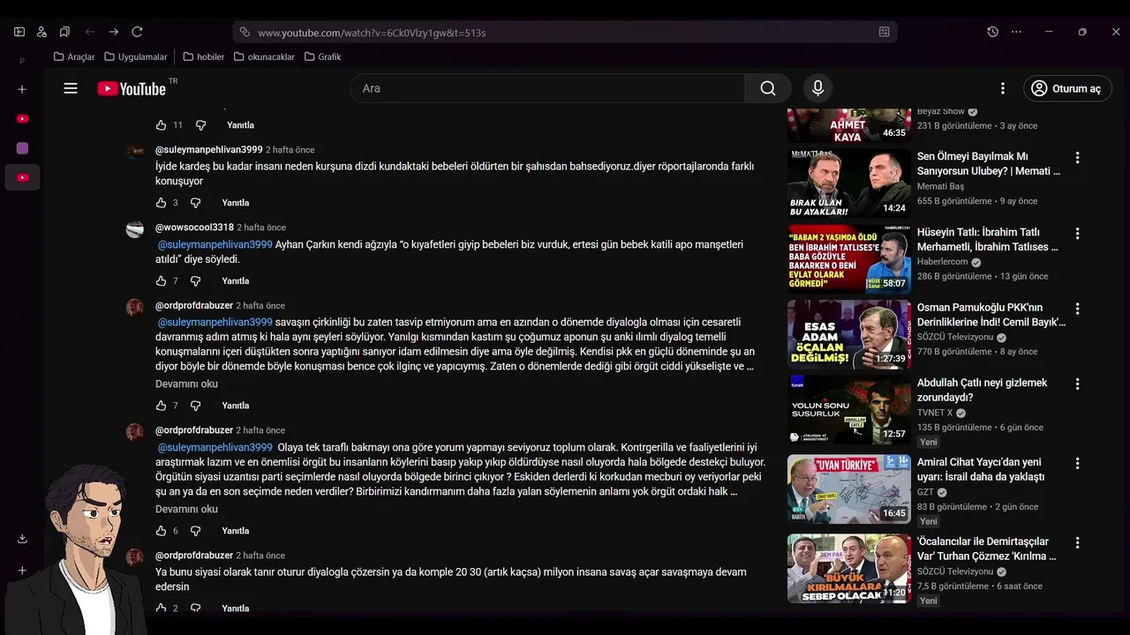Focus the Ara search field

[547, 88]
